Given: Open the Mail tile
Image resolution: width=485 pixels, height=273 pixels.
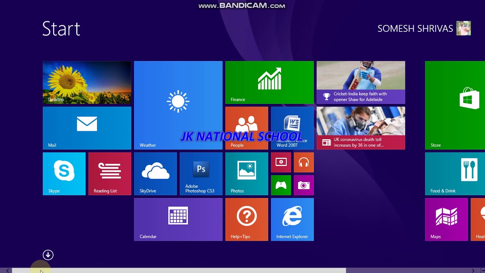Looking at the screenshot, I should tap(87, 128).
